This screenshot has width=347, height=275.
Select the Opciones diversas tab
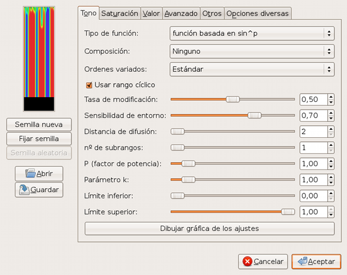coord(257,13)
